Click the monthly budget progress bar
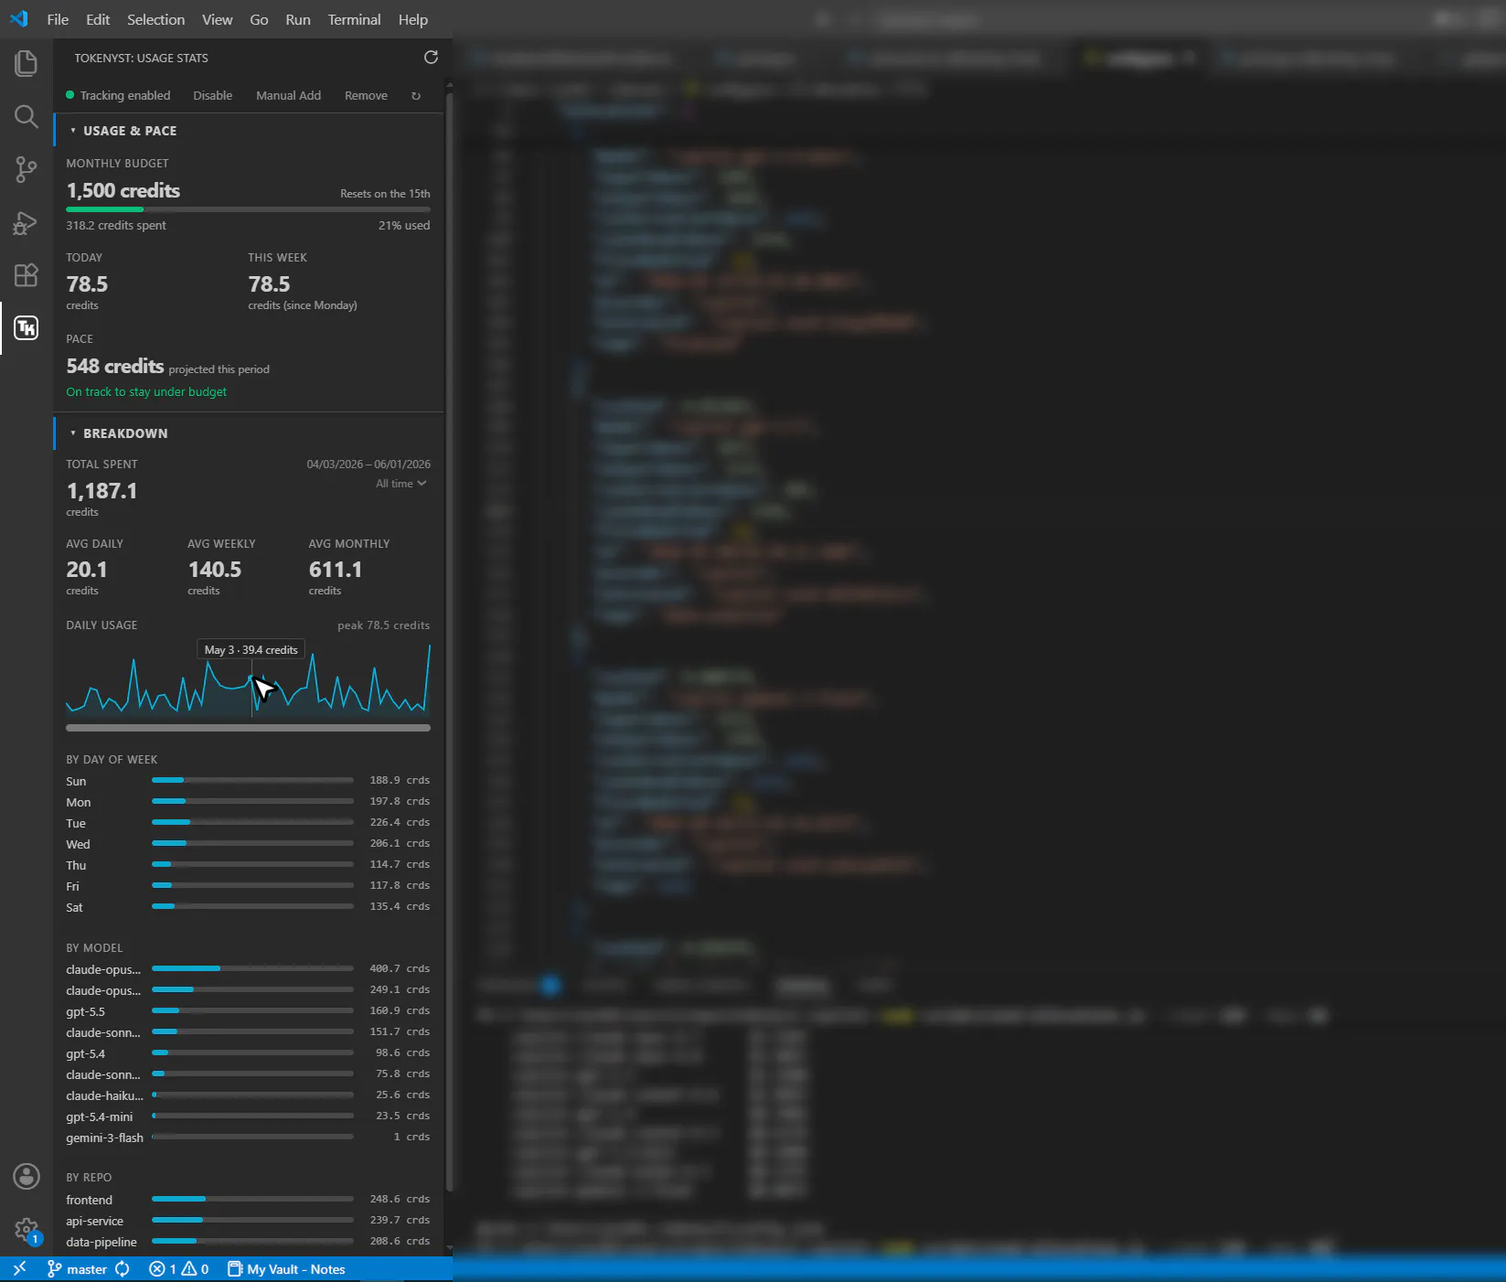The height and width of the screenshot is (1282, 1506). point(248,209)
